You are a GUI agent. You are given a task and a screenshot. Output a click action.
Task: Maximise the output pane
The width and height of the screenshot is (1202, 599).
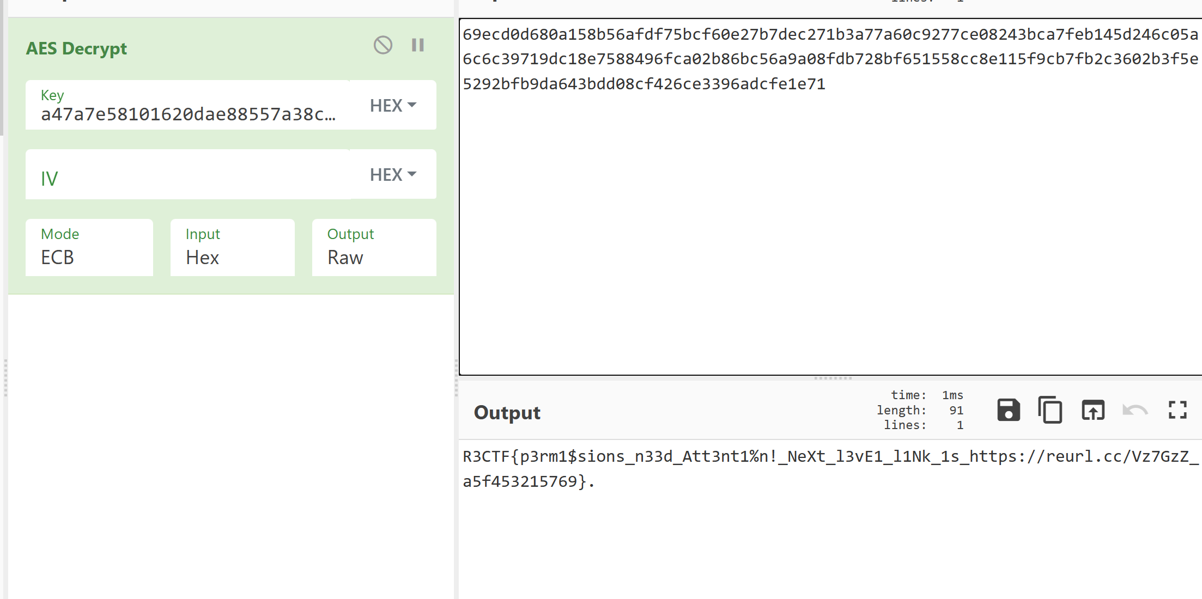(1177, 410)
